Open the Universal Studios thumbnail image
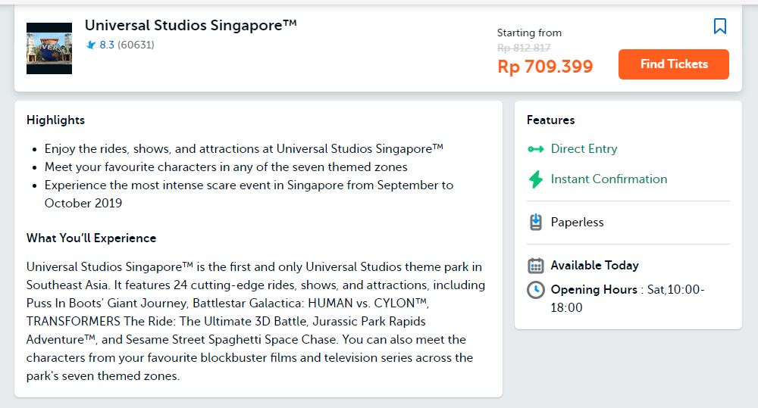This screenshot has height=408, width=758. pyautogui.click(x=49, y=48)
